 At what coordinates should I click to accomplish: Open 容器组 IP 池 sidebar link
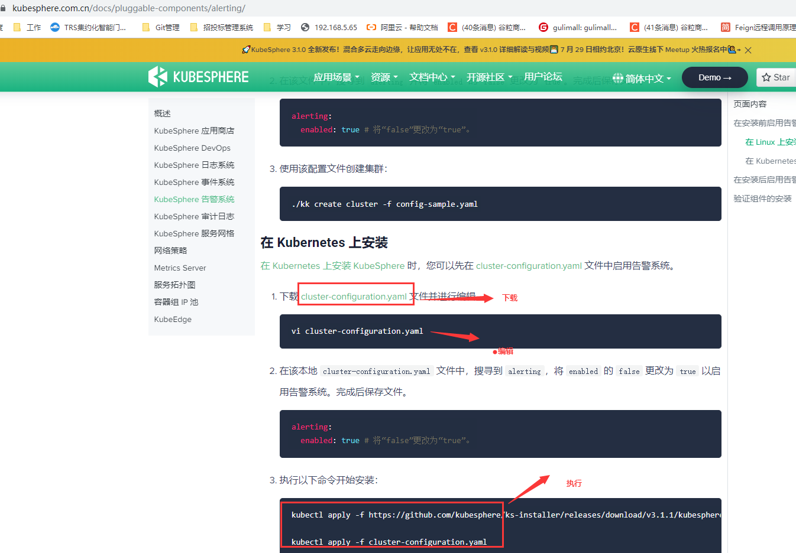pos(176,302)
